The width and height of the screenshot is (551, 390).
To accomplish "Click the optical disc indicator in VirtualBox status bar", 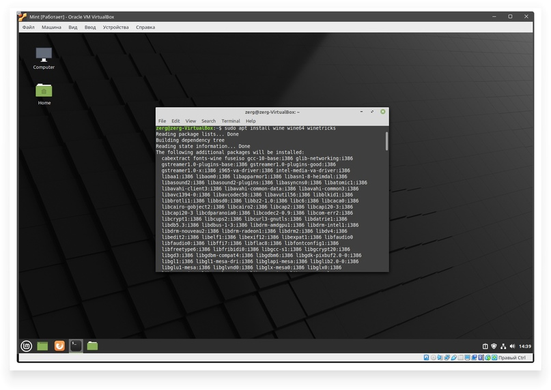I will 434,357.
